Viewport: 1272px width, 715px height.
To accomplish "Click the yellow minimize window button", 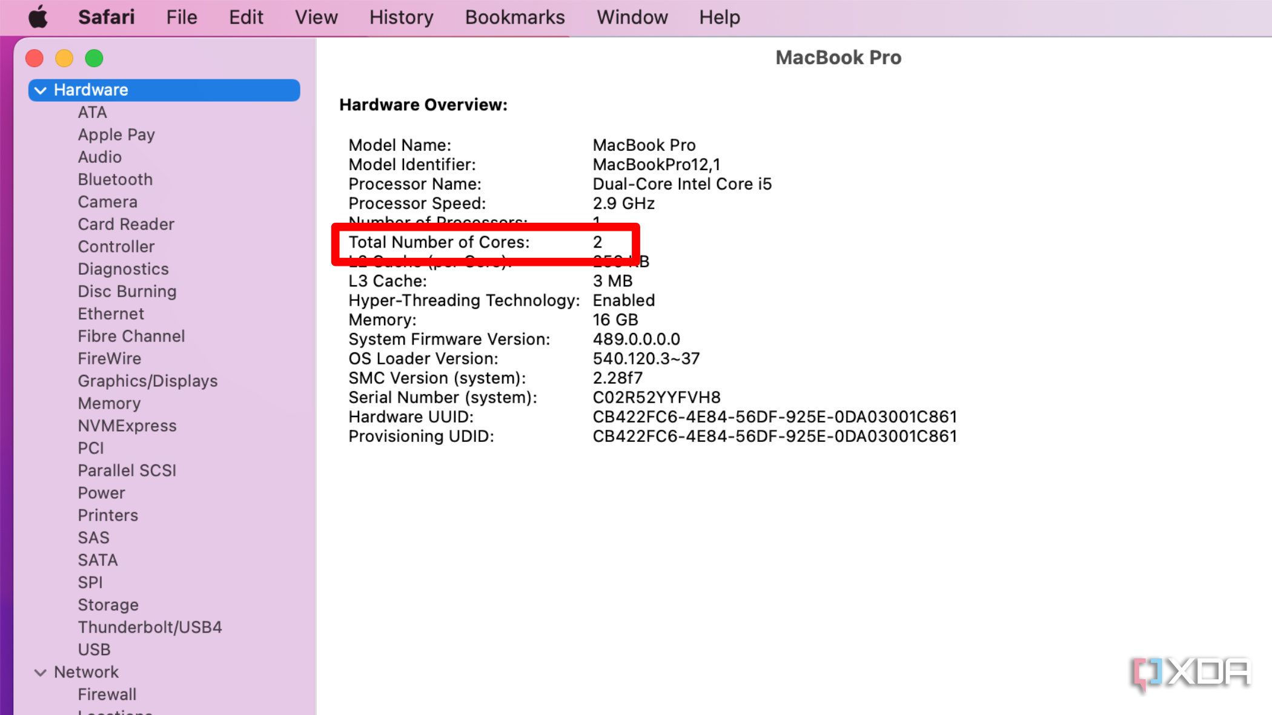I will [x=64, y=58].
